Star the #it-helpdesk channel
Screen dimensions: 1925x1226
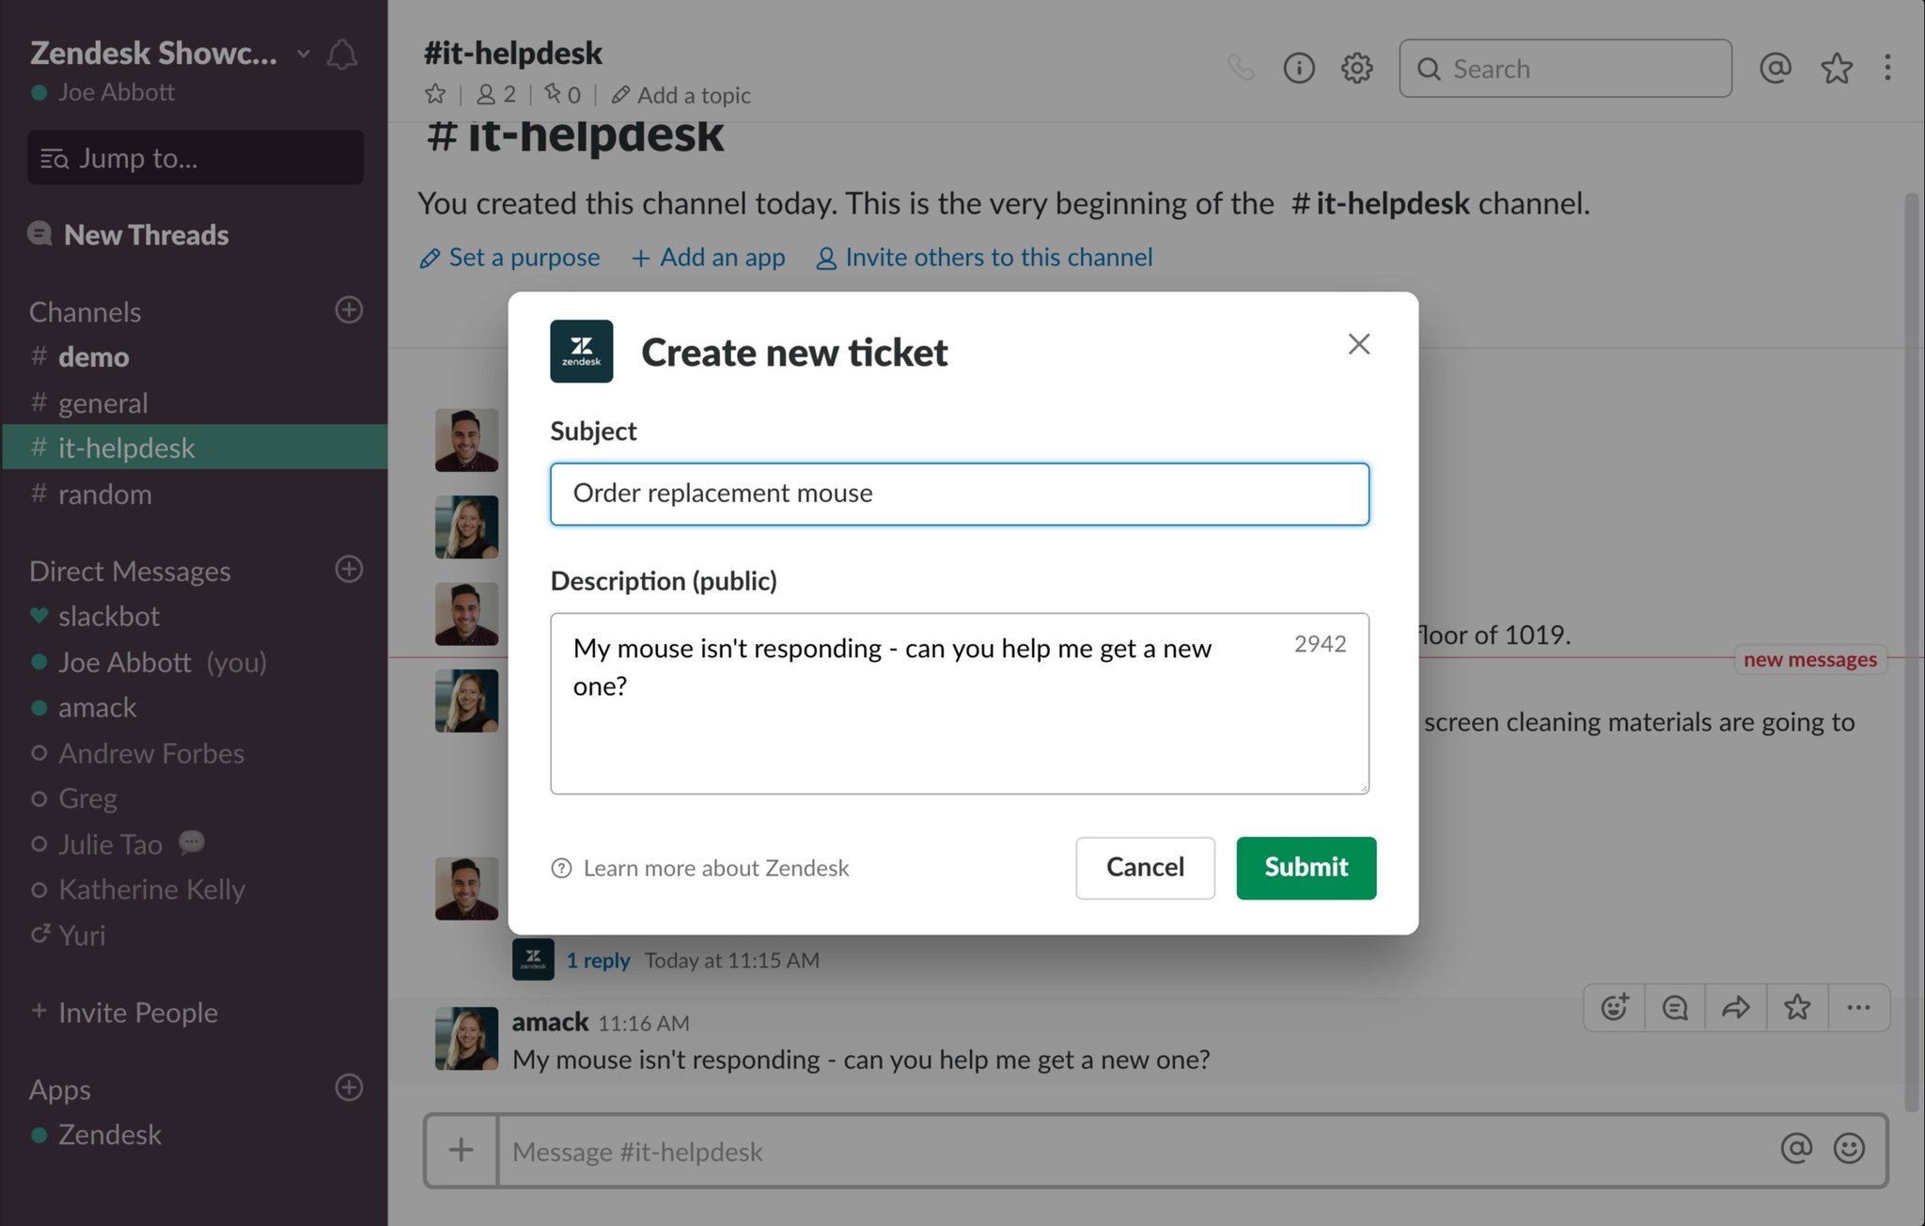434,94
